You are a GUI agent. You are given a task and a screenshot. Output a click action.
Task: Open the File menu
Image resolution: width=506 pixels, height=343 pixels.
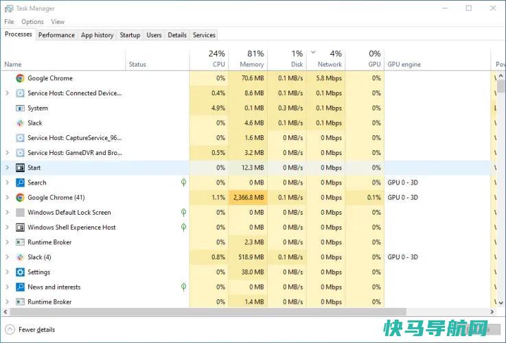tap(9, 21)
